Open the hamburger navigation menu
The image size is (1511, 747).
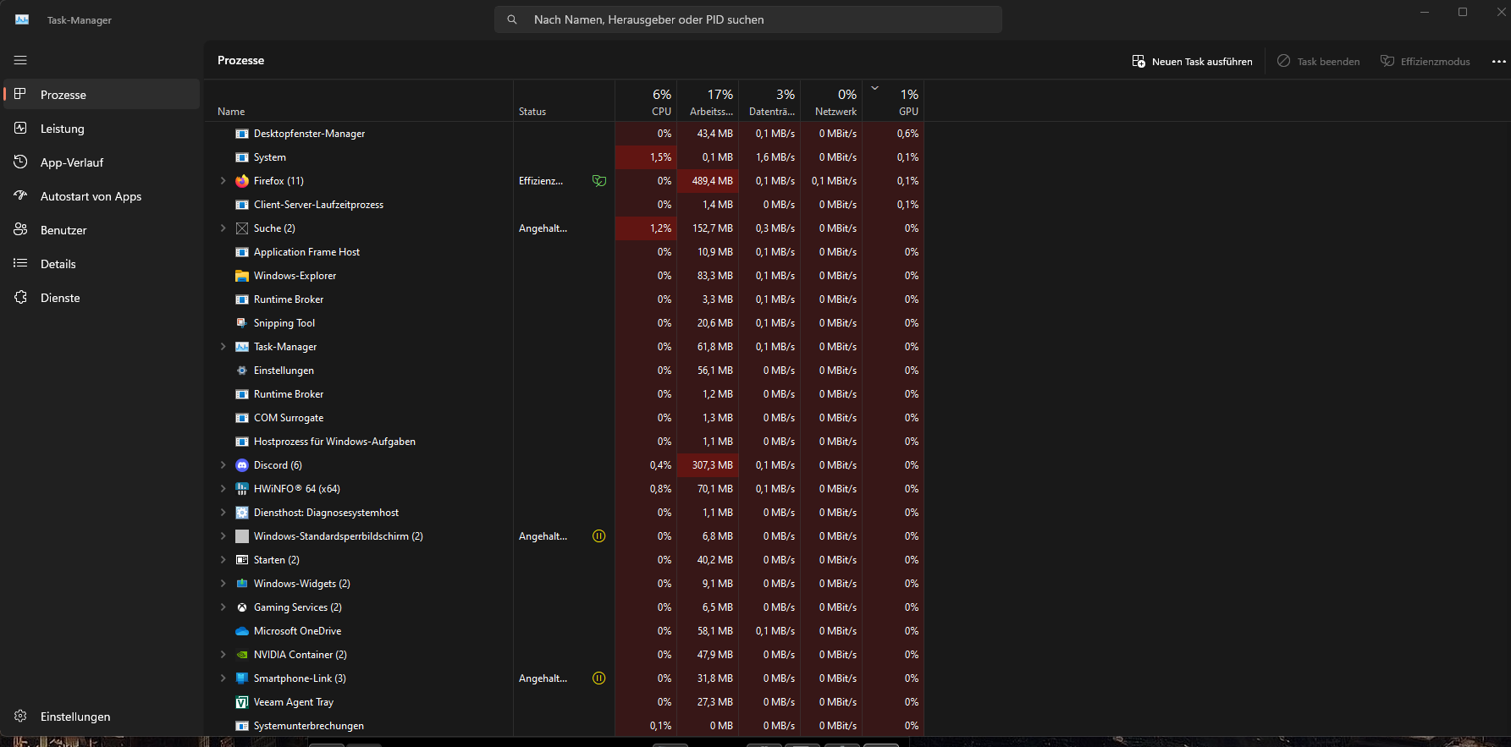point(20,60)
